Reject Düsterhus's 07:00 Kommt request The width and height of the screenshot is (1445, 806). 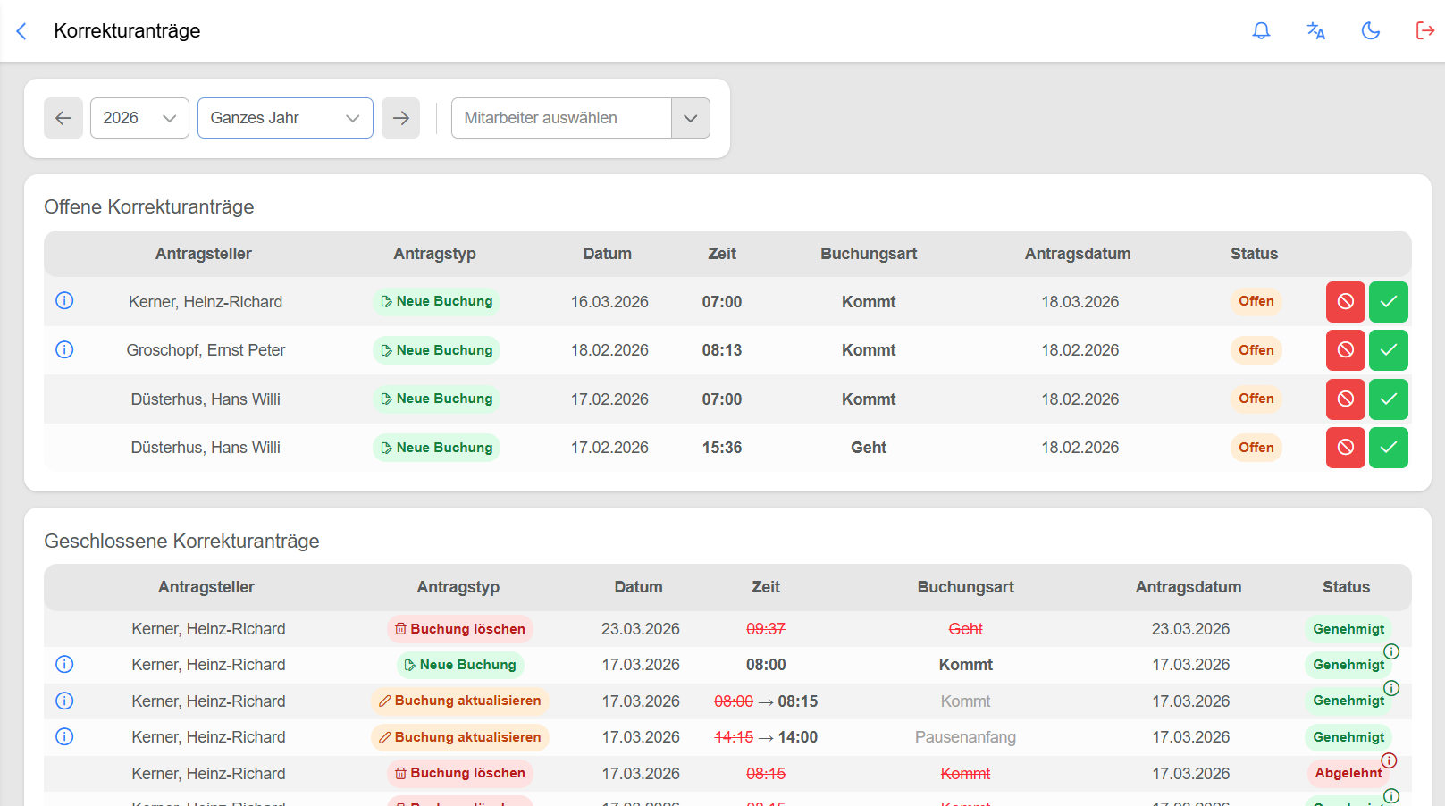coord(1345,399)
